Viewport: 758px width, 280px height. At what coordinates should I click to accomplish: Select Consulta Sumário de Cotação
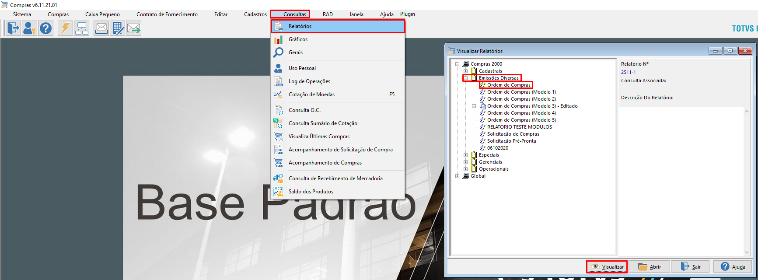pyautogui.click(x=338, y=123)
